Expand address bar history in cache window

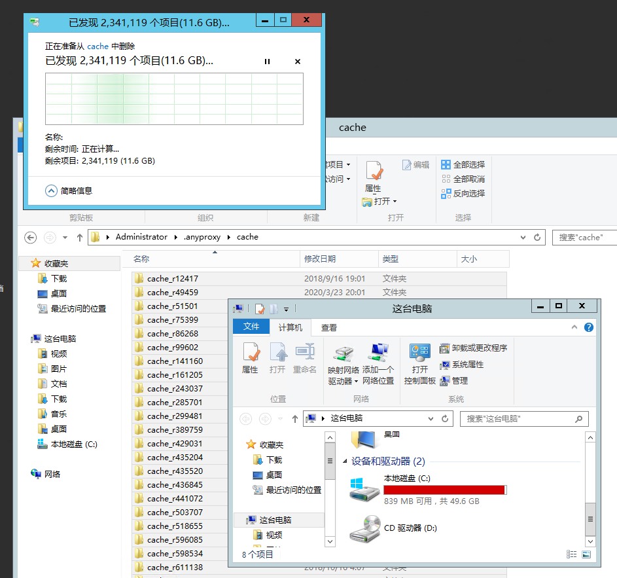pos(523,238)
